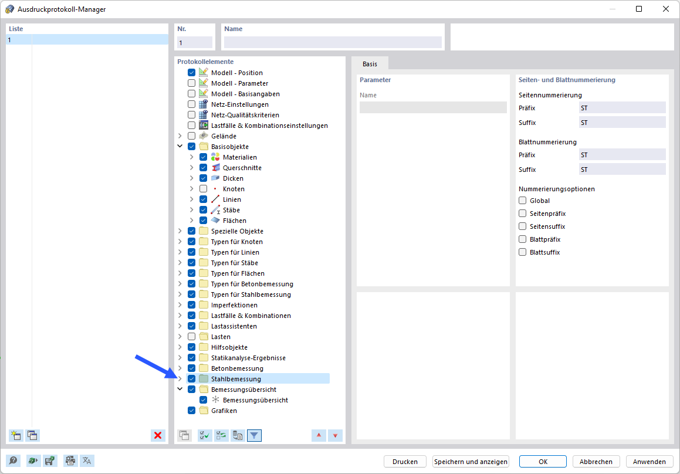This screenshot has height=474, width=680.
Task: Delete the selected list entry (red X)
Action: [158, 435]
